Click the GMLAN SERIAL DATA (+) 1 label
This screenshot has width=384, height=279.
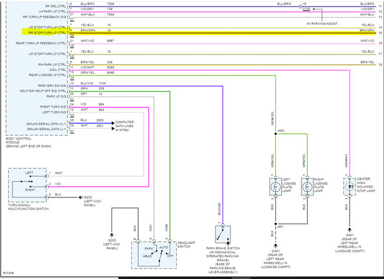pyautogui.click(x=46, y=124)
